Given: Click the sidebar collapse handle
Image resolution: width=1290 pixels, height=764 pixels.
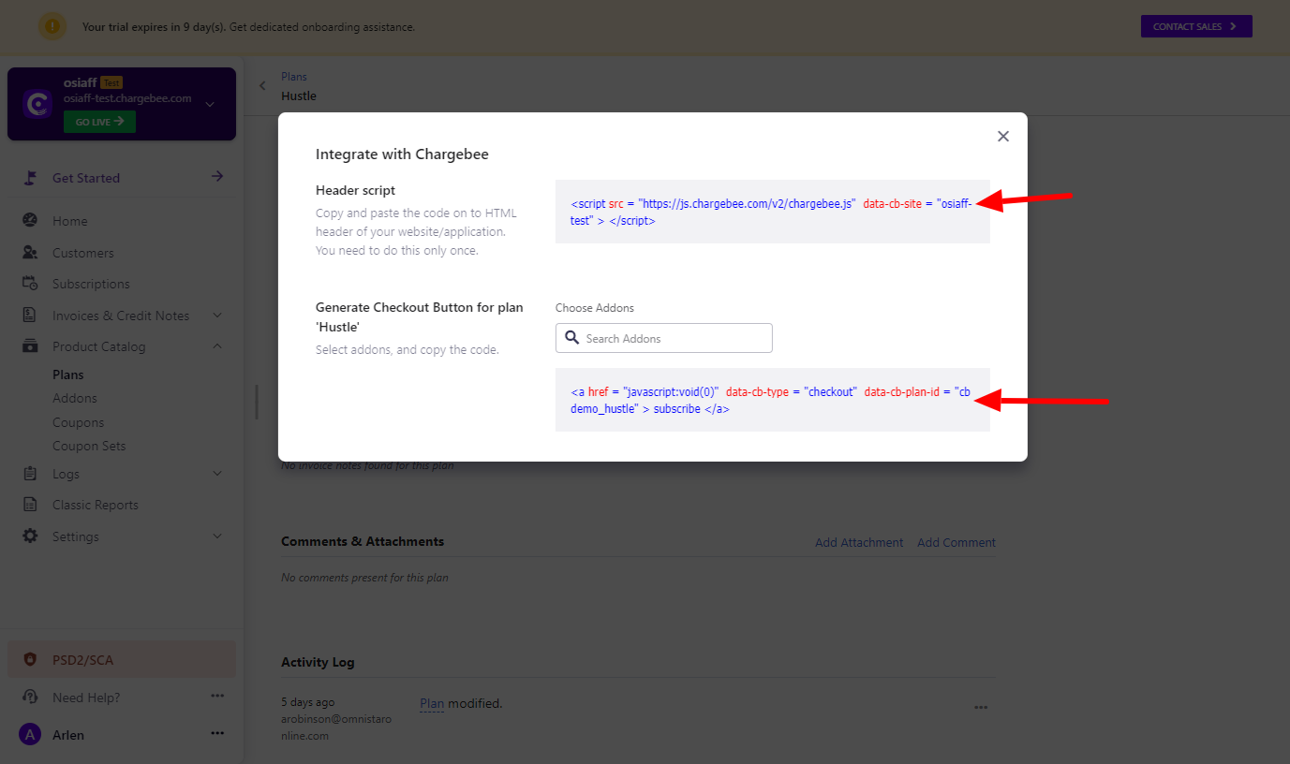Looking at the screenshot, I should (x=257, y=402).
